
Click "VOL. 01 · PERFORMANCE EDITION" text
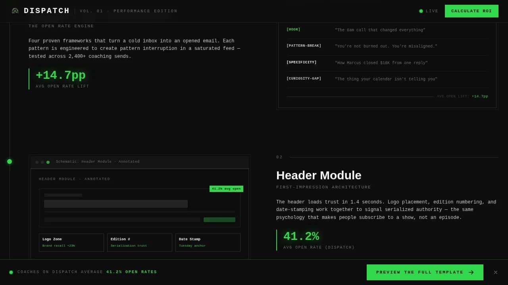(x=129, y=11)
